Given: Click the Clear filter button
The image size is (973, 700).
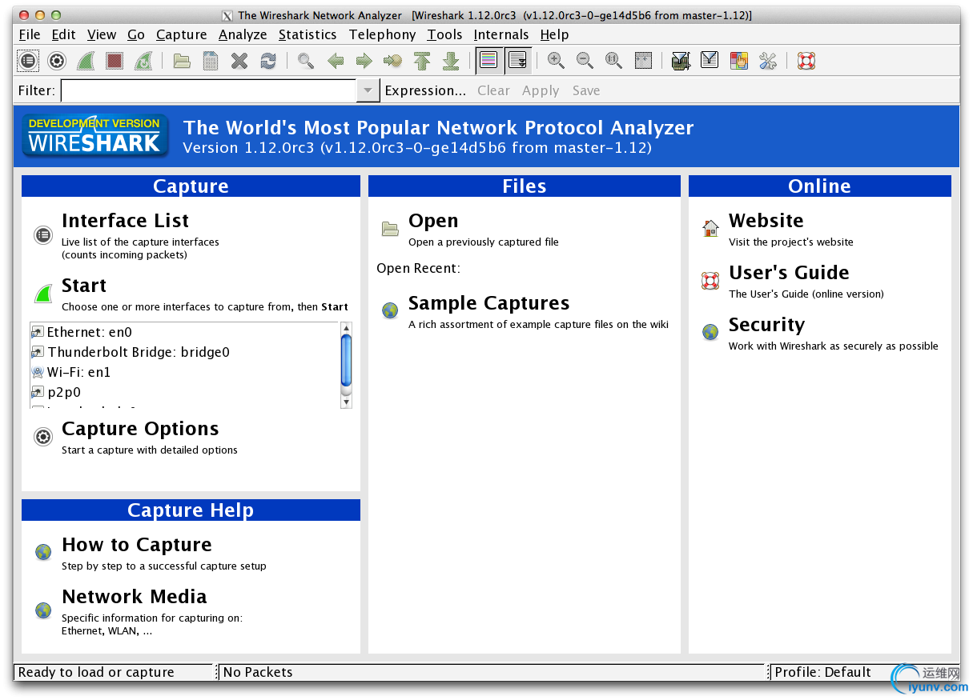Looking at the screenshot, I should coord(493,90).
